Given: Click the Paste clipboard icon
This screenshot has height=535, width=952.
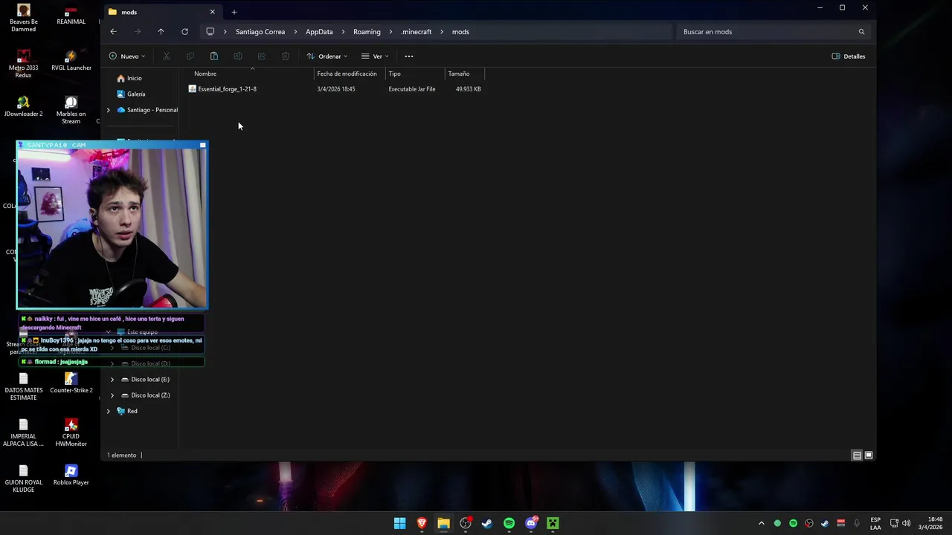Looking at the screenshot, I should [214, 56].
